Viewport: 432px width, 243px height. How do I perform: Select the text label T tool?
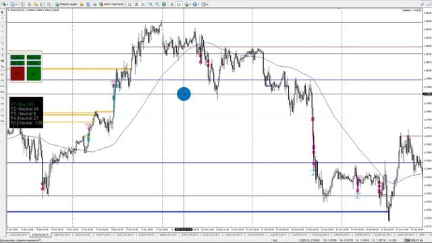[x=3, y=55]
